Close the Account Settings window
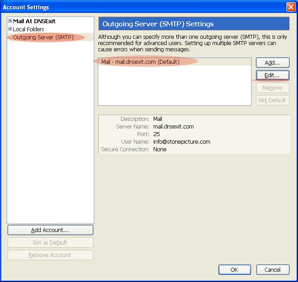Viewport: 298px width, 282px height. click(290, 7)
